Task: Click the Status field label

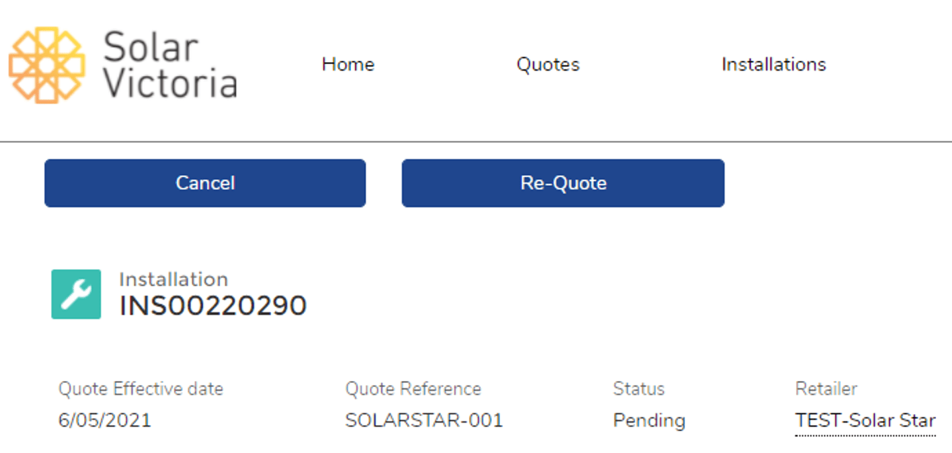Action: (x=638, y=389)
